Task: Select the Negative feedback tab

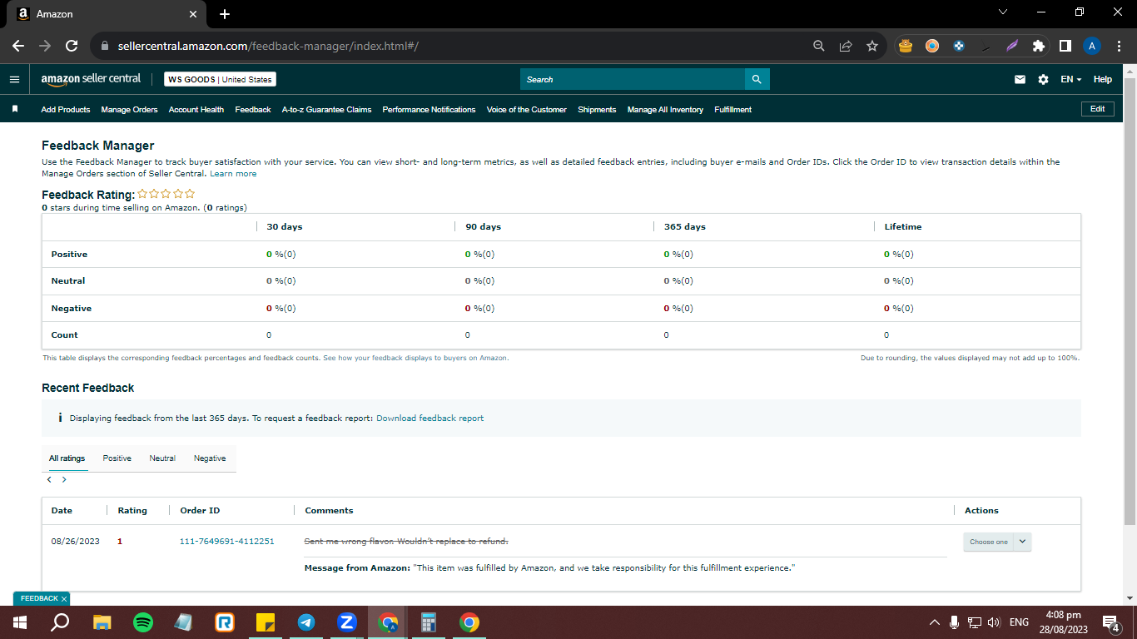Action: point(210,458)
